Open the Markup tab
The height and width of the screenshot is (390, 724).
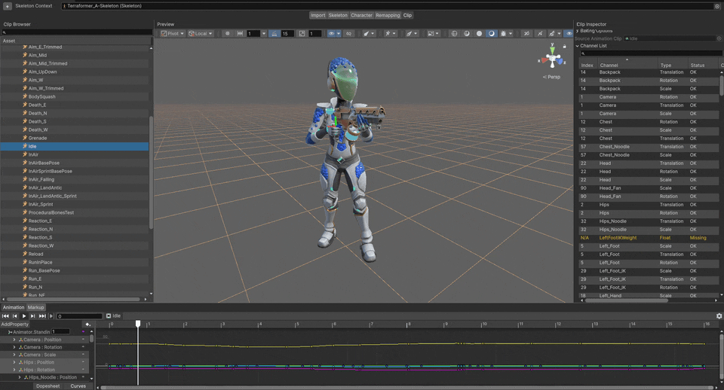(36, 307)
